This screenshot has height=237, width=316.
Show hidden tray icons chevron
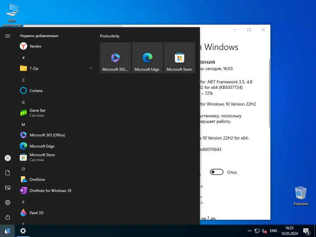click(x=249, y=231)
